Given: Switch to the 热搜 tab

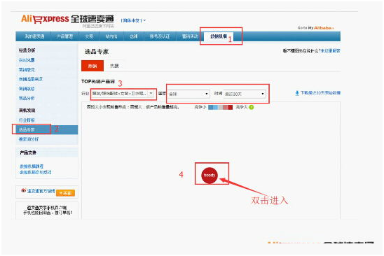Looking at the screenshot, I should [114, 66].
